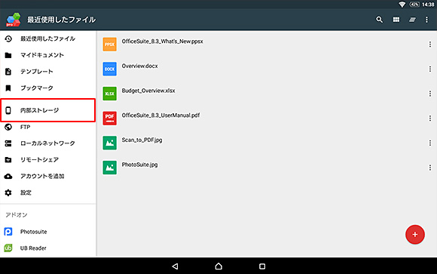
Task: Open options menu for Overview.docx
Action: click(x=430, y=69)
